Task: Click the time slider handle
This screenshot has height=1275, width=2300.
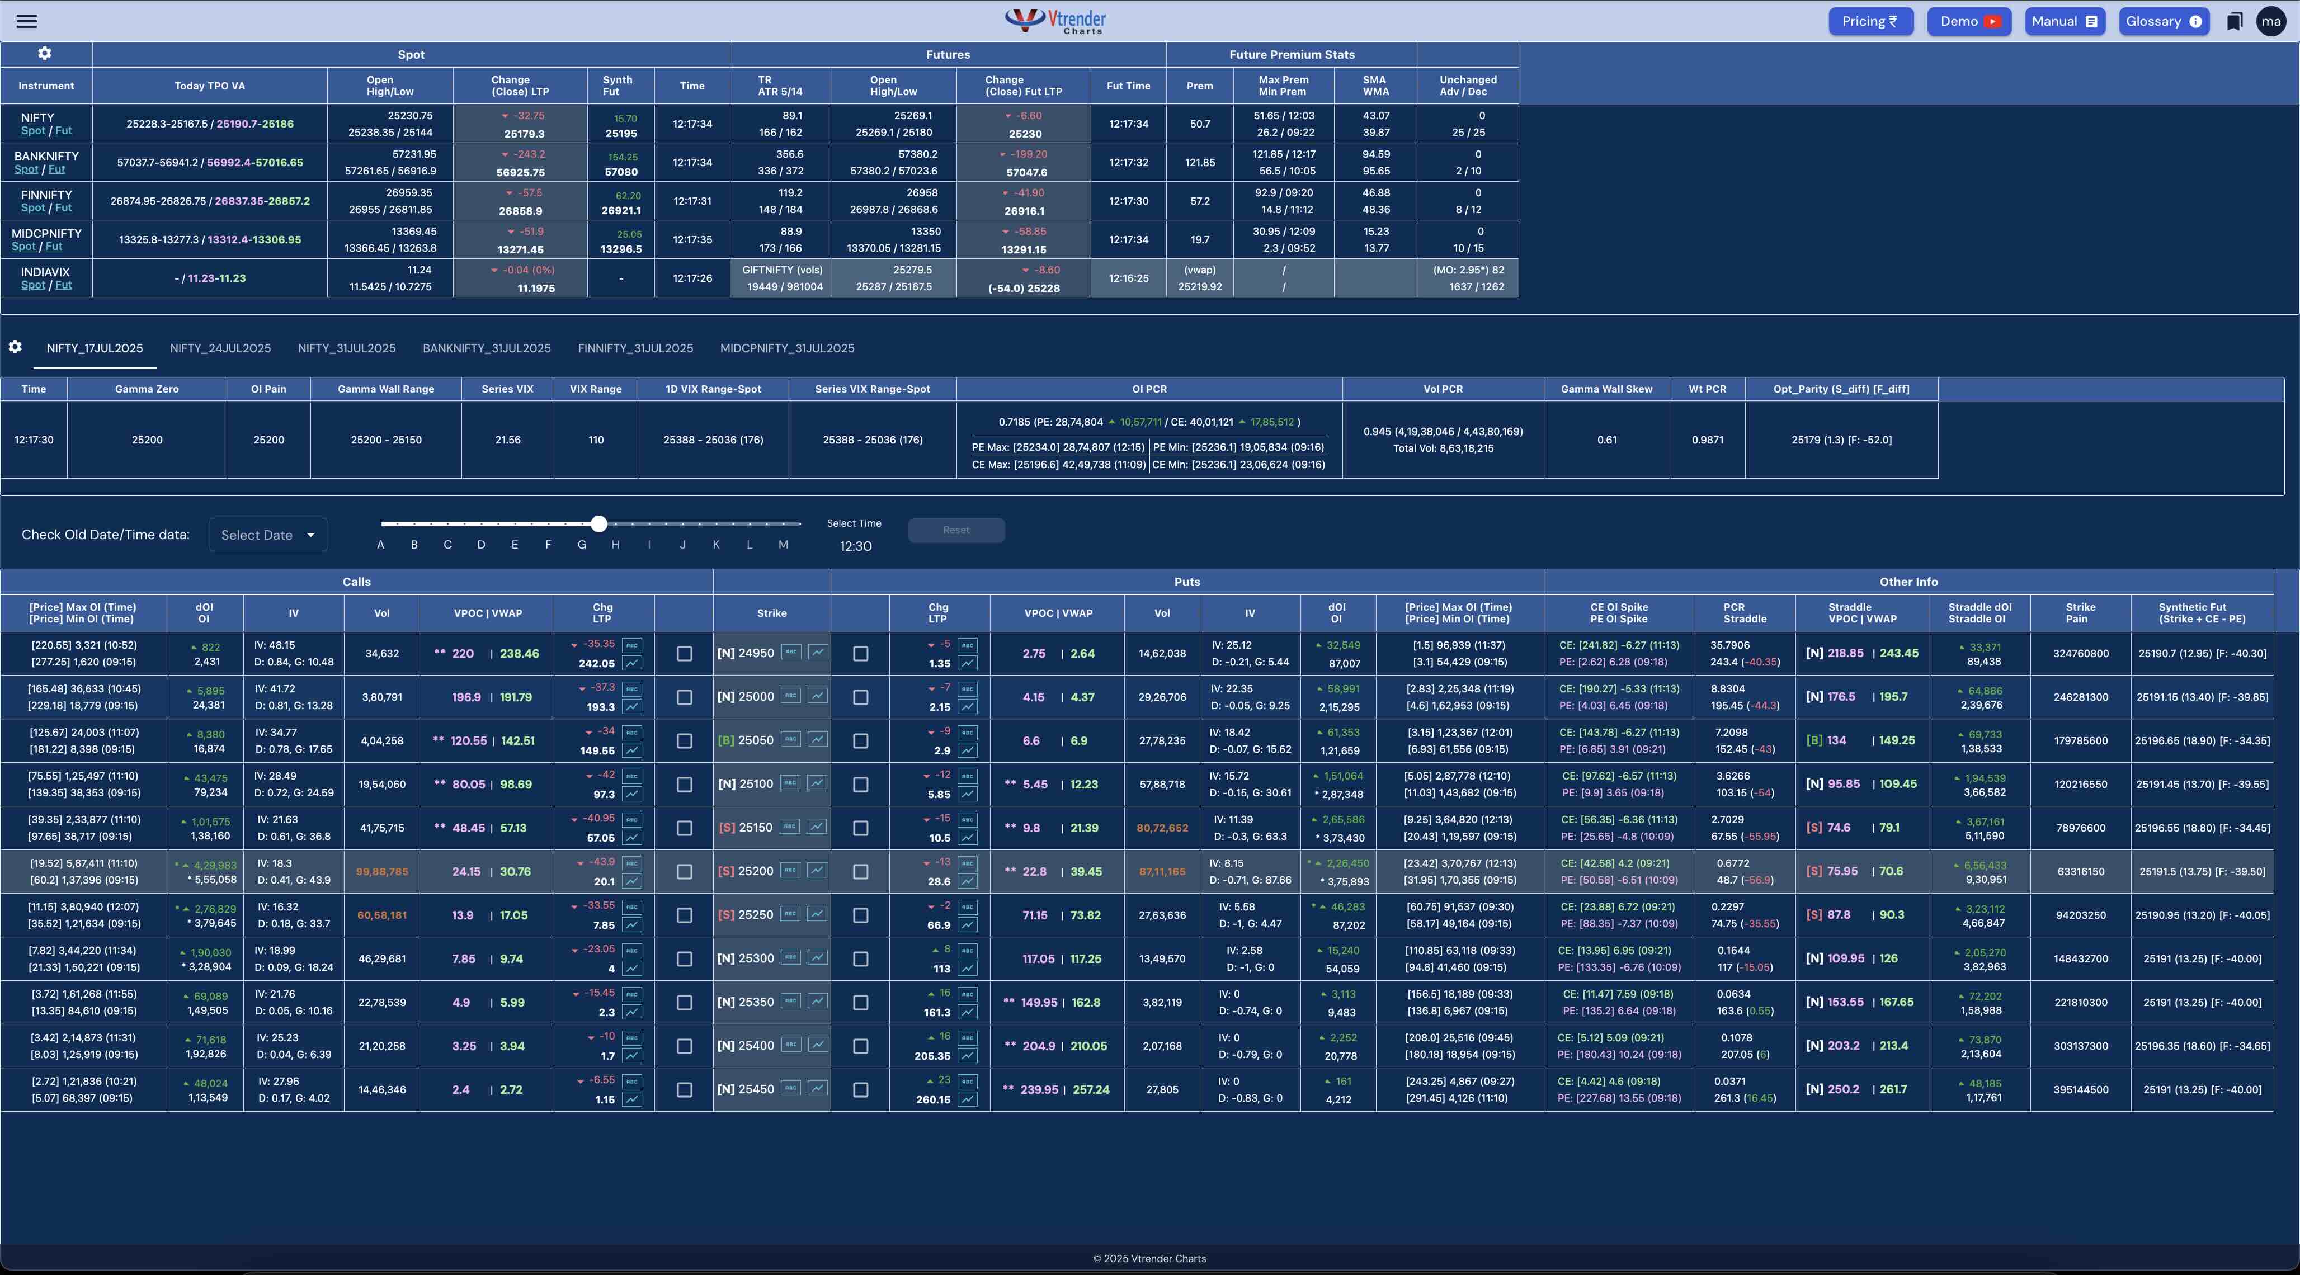Action: point(599,524)
